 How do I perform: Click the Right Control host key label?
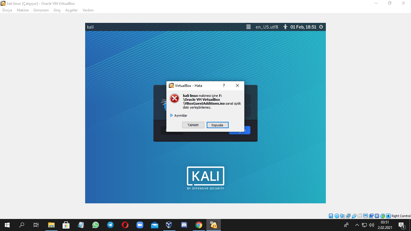point(401,216)
